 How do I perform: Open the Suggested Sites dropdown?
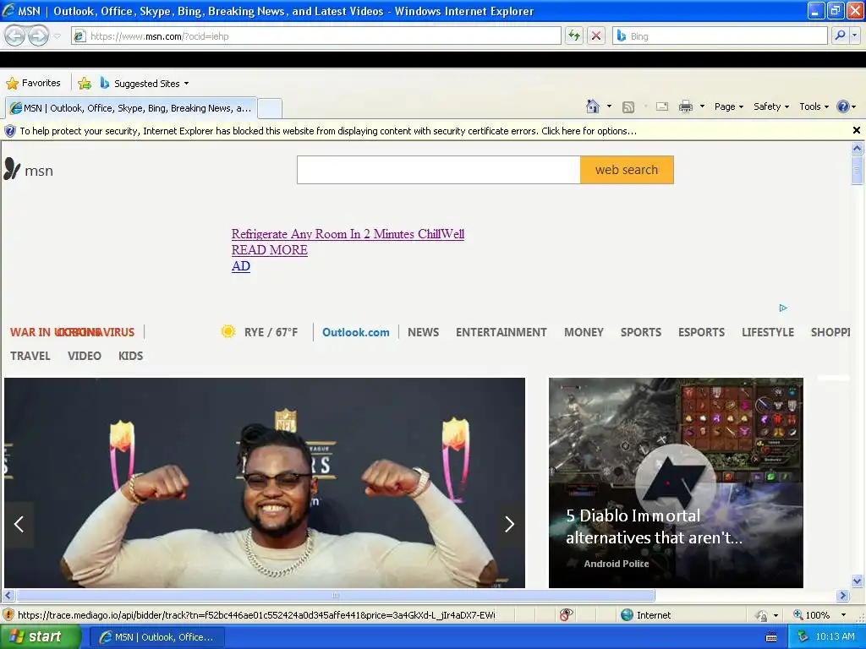pos(145,84)
